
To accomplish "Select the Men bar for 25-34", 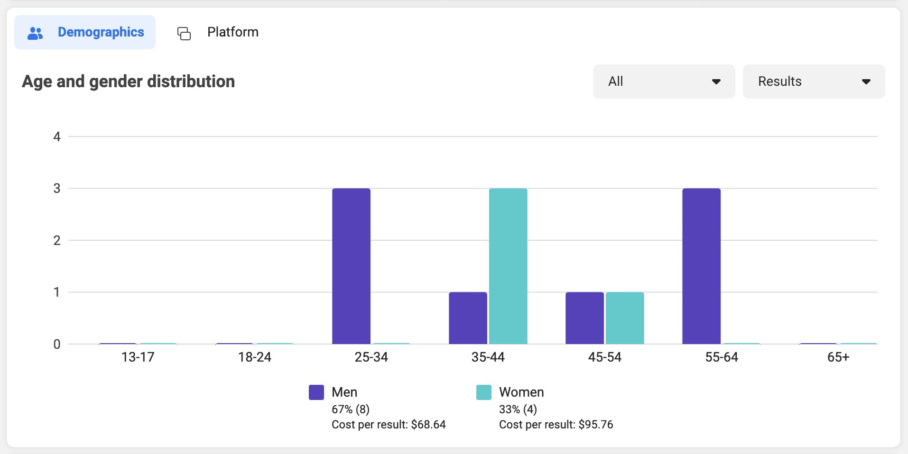I will (x=351, y=266).
